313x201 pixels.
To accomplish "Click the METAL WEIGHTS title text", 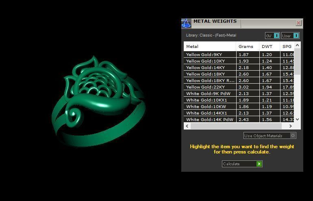I will pos(215,21).
